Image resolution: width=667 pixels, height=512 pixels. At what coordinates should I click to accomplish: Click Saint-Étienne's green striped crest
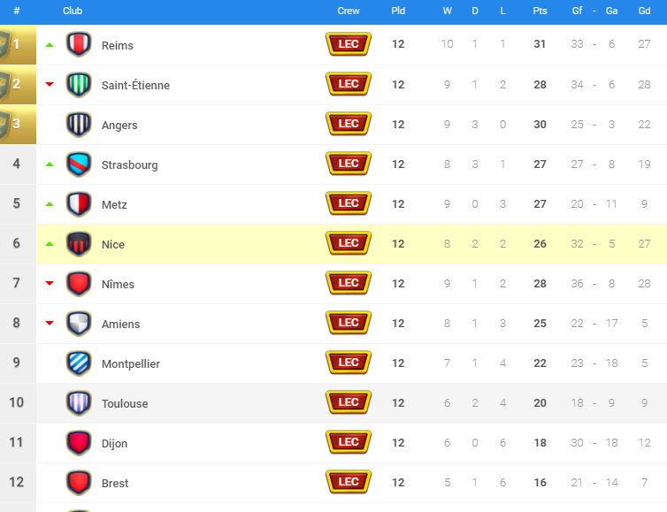pos(79,84)
